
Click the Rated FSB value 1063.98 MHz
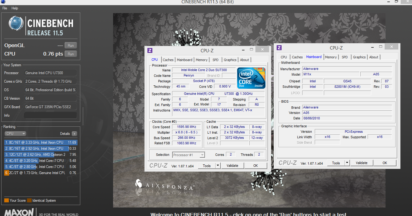[187, 143]
